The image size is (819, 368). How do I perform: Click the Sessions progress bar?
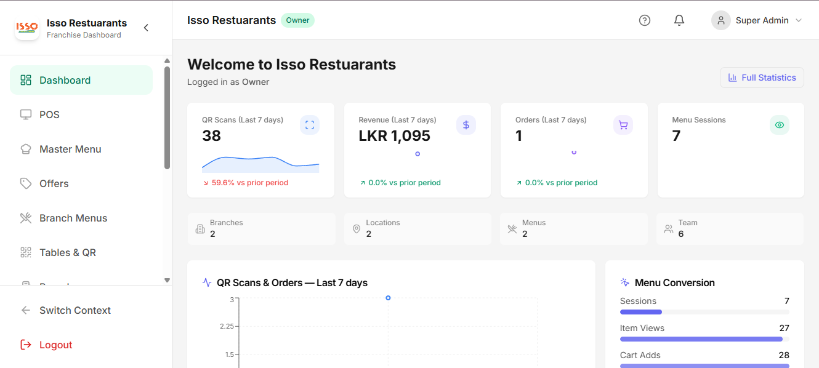[704, 312]
